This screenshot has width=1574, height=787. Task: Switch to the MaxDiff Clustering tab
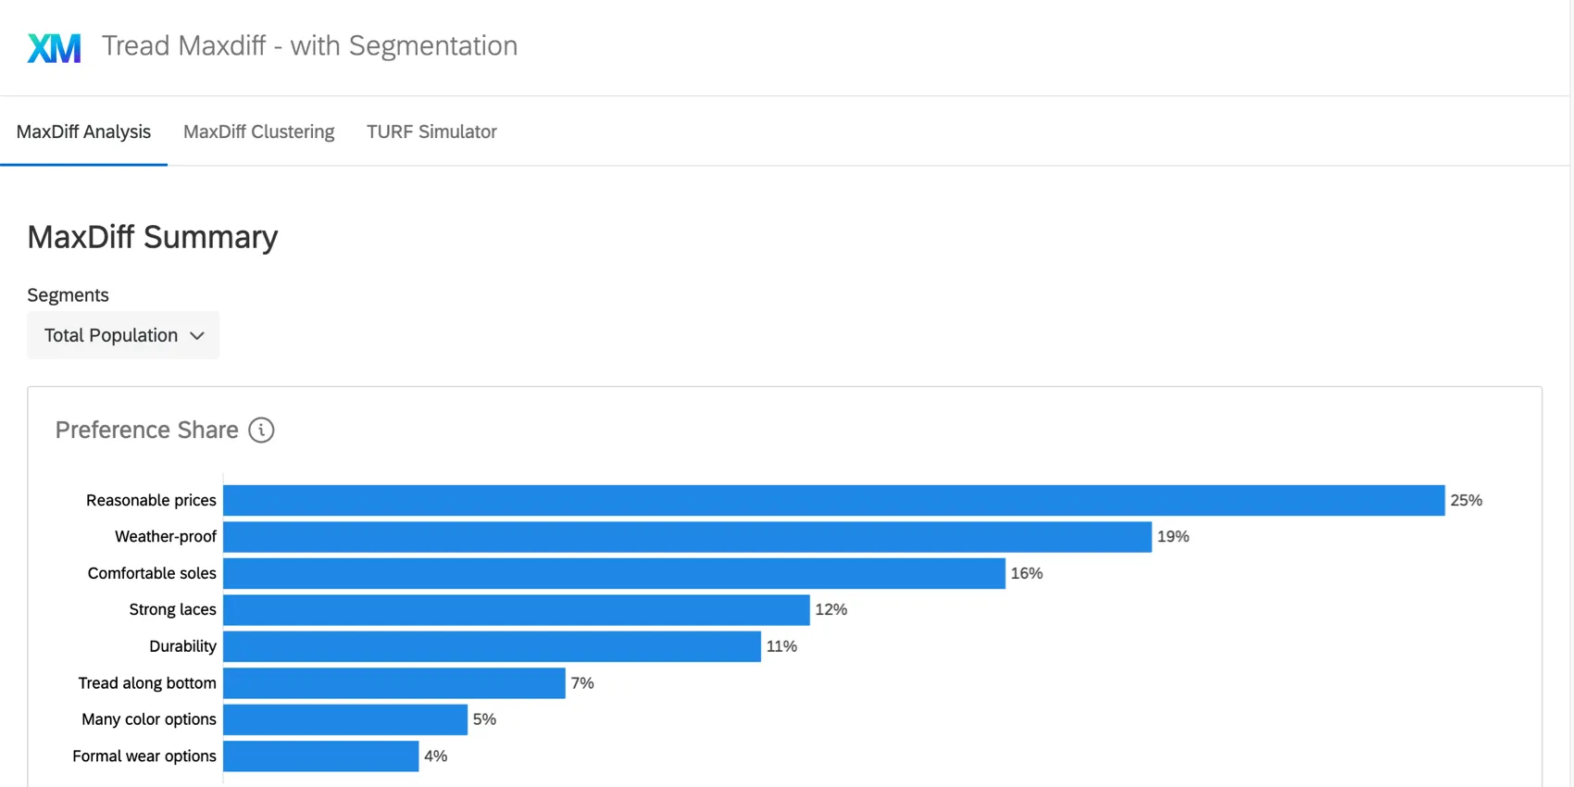pyautogui.click(x=258, y=131)
